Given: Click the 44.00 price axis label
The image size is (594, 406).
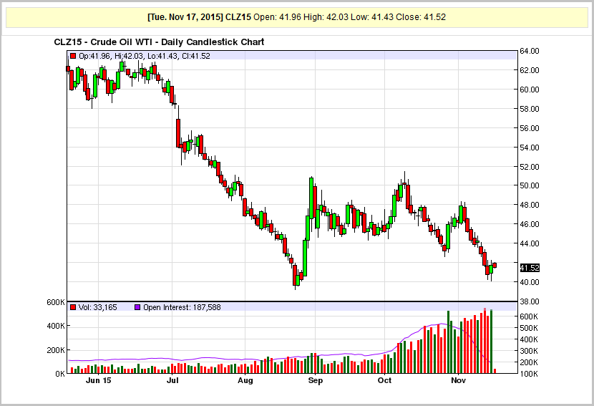Looking at the screenshot, I should click(529, 243).
